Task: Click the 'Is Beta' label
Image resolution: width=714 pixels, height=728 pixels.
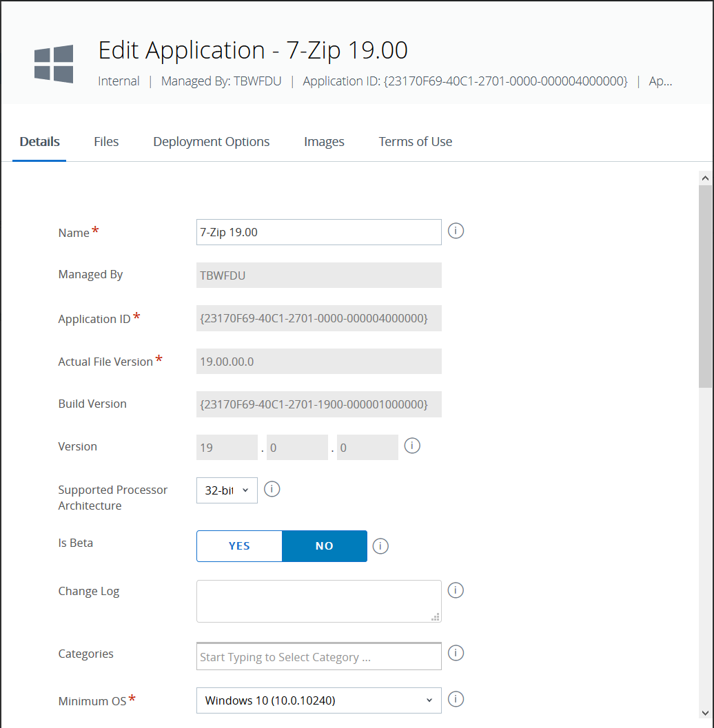Action: 75,543
